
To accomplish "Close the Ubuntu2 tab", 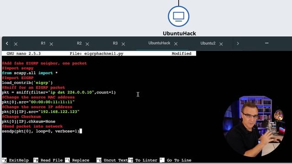I will coord(221,44).
